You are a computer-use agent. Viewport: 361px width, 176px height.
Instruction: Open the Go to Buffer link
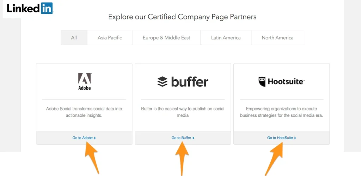click(181, 138)
